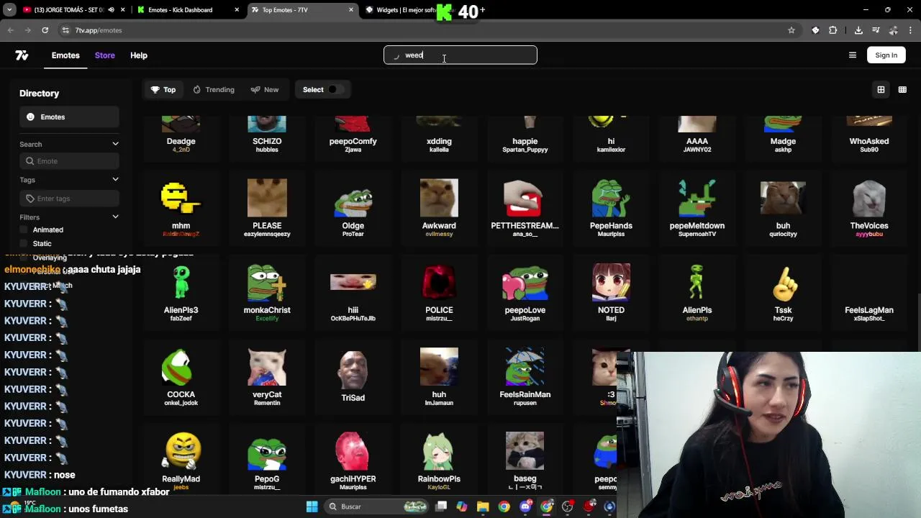The image size is (921, 518).
Task: Select the Trending sorting tab
Action: click(214, 90)
